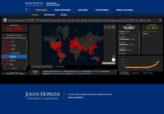Screen dimensions: 164x114
Task: Open Esri Living Atlas team link
Action: click(58, 74)
